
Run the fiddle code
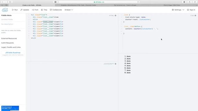click(15, 10)
